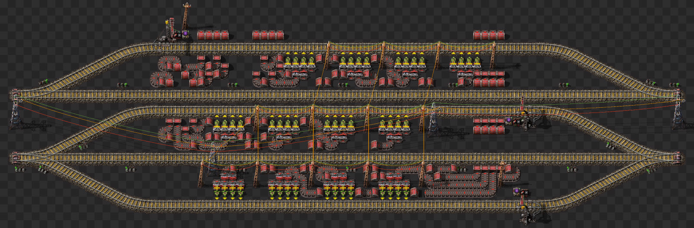Select the first medium power pole on the middle track
694x228 pixels.
click(x=257, y=118)
